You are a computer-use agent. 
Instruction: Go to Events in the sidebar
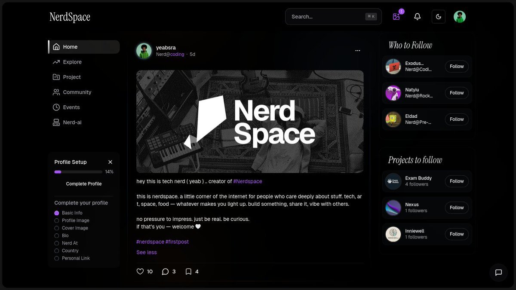71,107
